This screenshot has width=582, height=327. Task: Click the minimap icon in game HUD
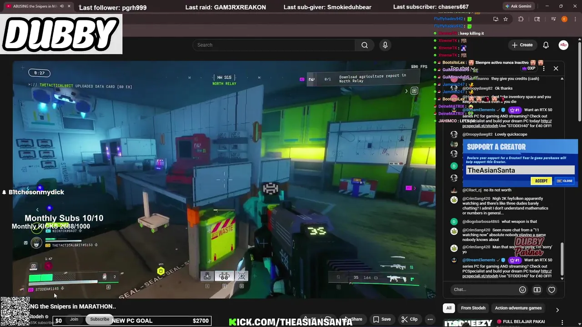point(414,91)
